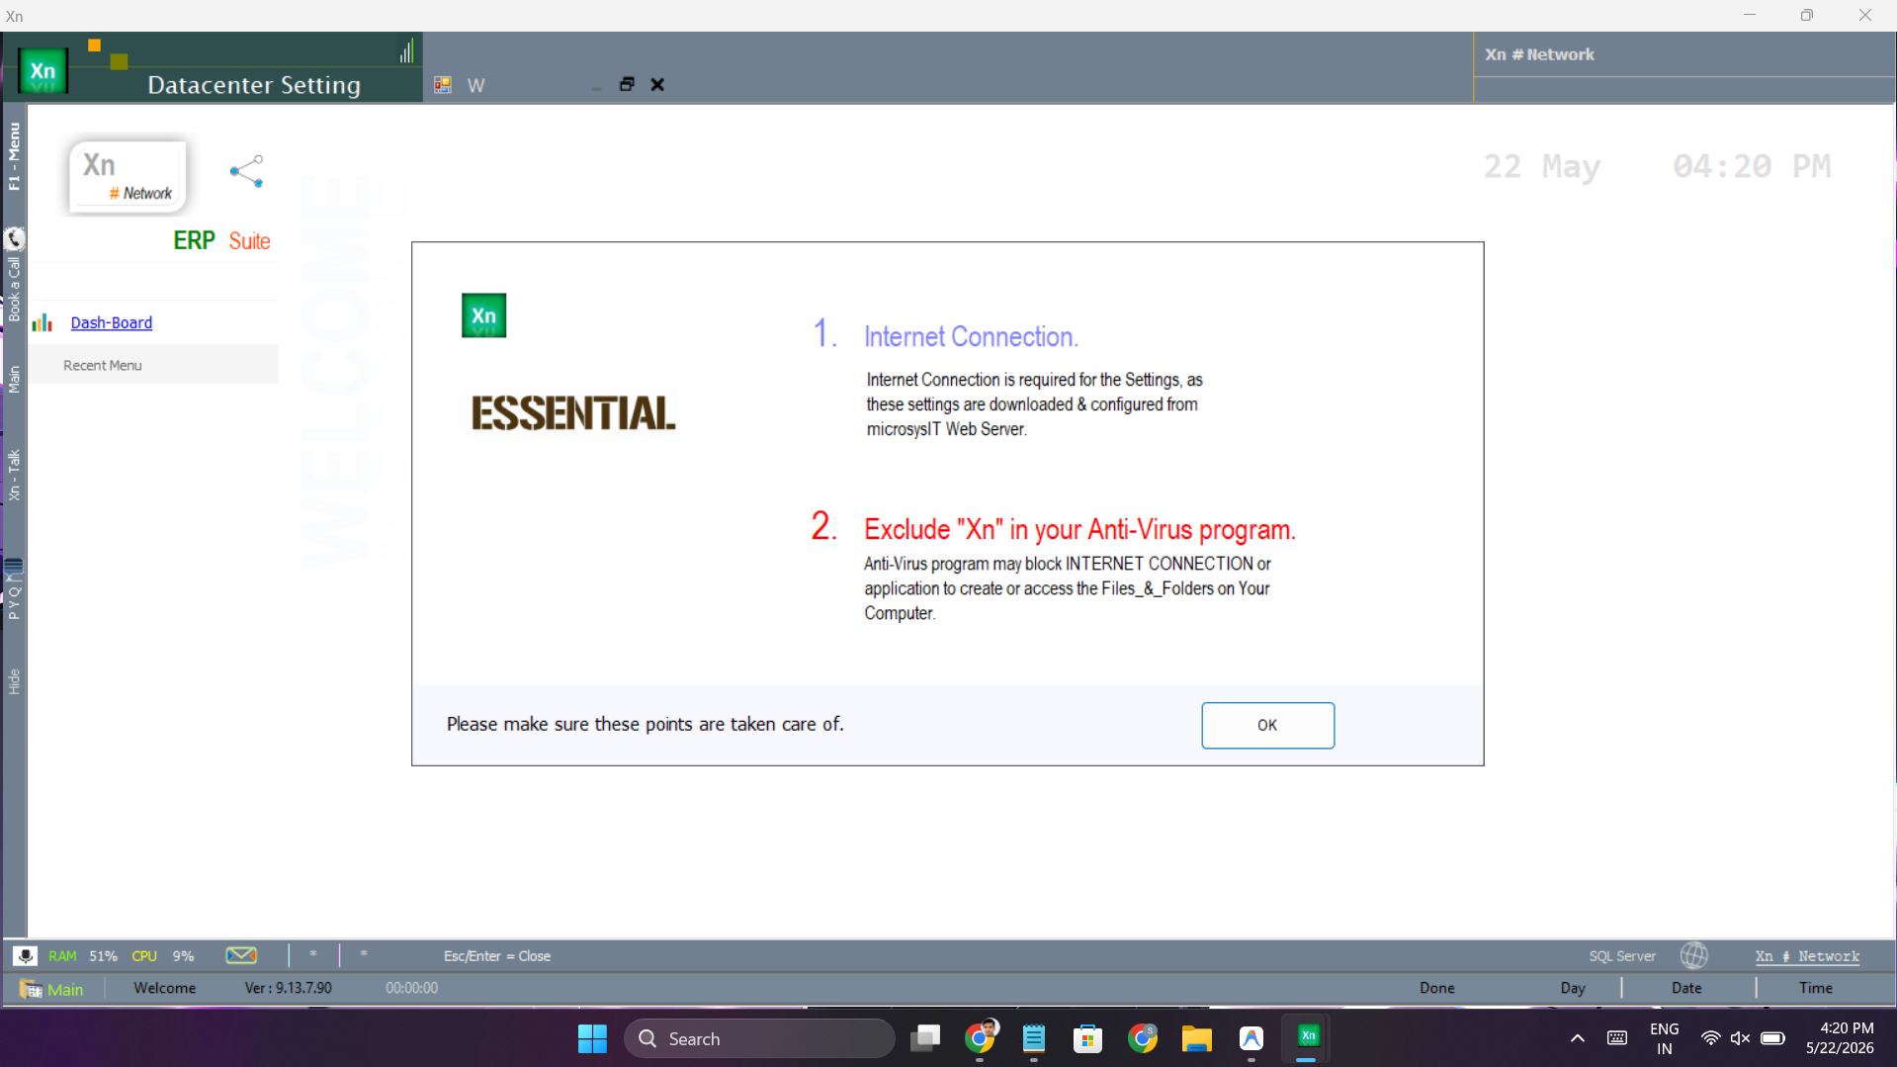Open Microsoft Store from the taskbar
This screenshot has width=1897, height=1067.
1087,1038
